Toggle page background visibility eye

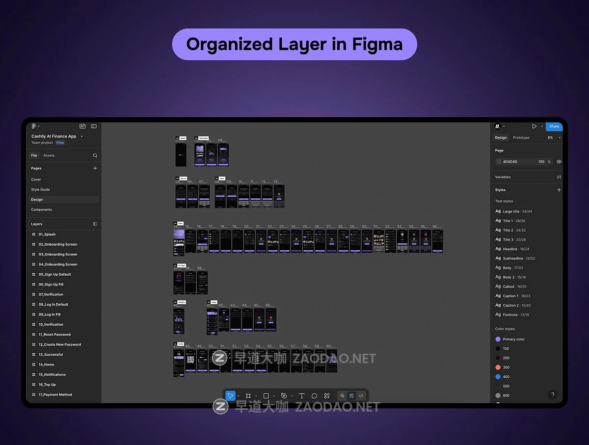[559, 161]
